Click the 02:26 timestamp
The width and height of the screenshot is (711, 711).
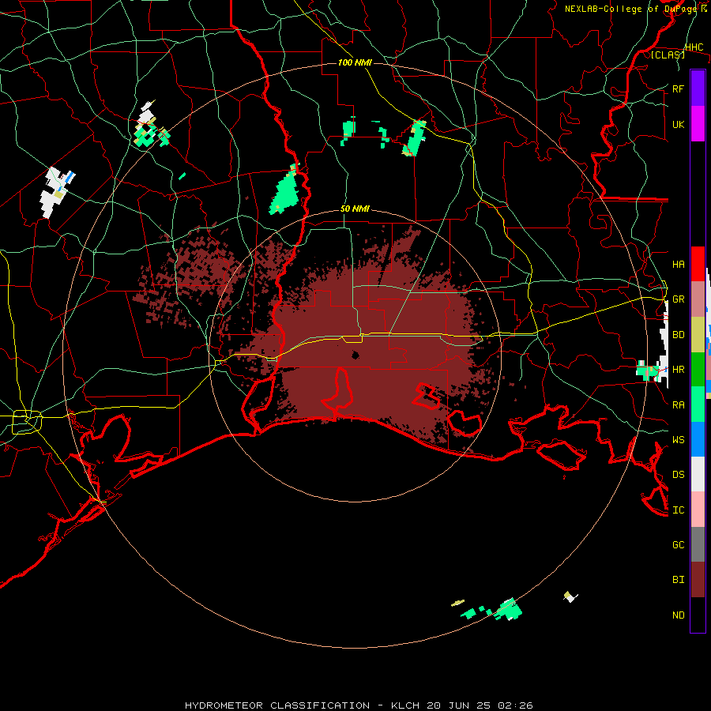pyautogui.click(x=515, y=705)
